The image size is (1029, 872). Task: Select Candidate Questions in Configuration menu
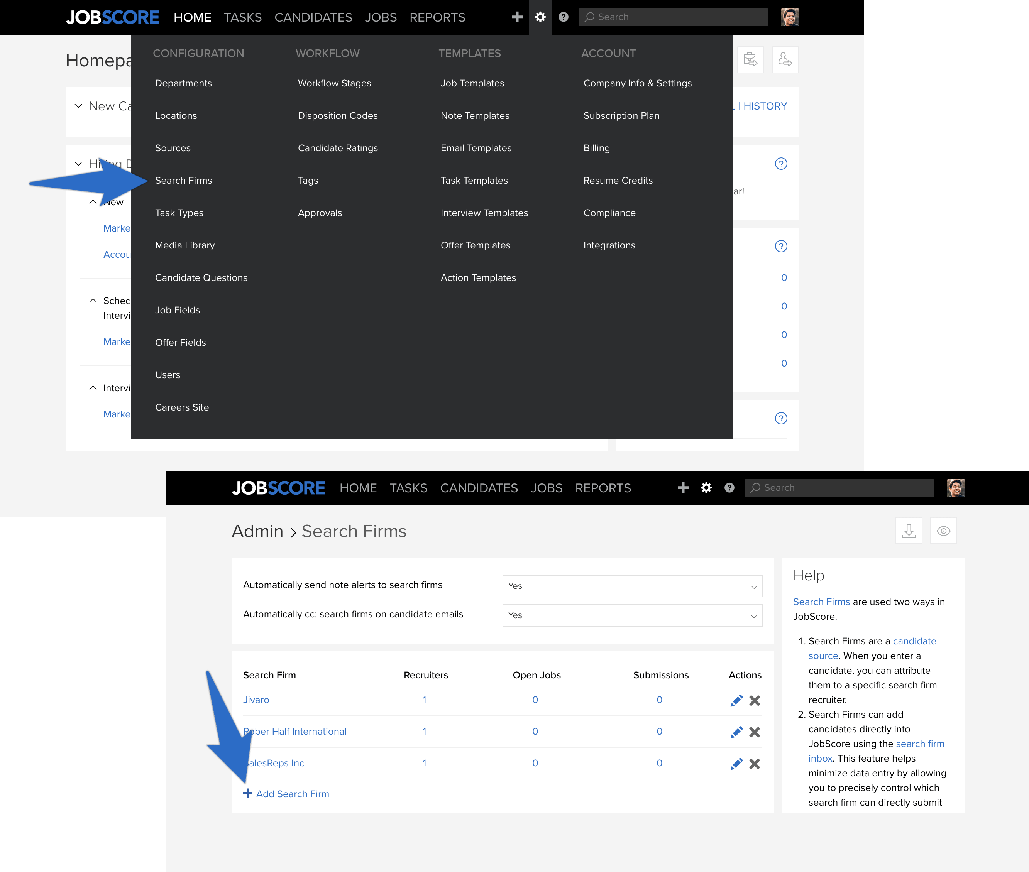click(x=201, y=278)
